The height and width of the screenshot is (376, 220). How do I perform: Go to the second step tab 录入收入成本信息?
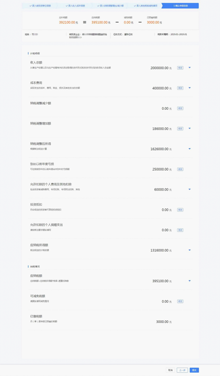(75, 6)
